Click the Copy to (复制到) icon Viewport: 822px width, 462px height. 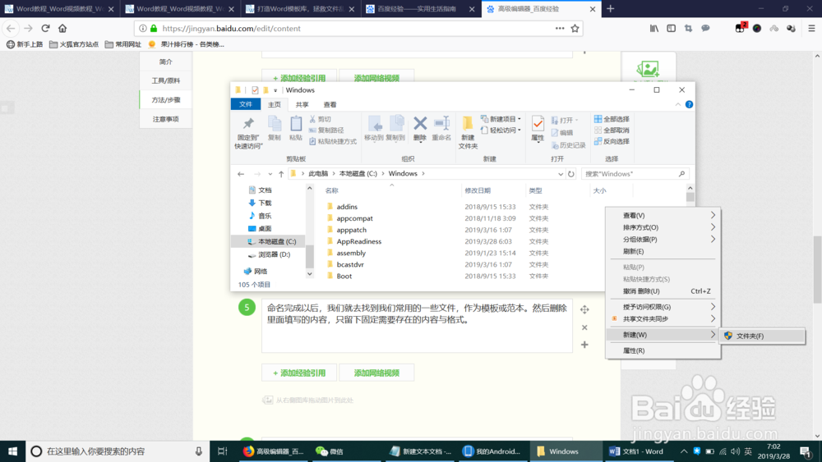click(x=396, y=123)
